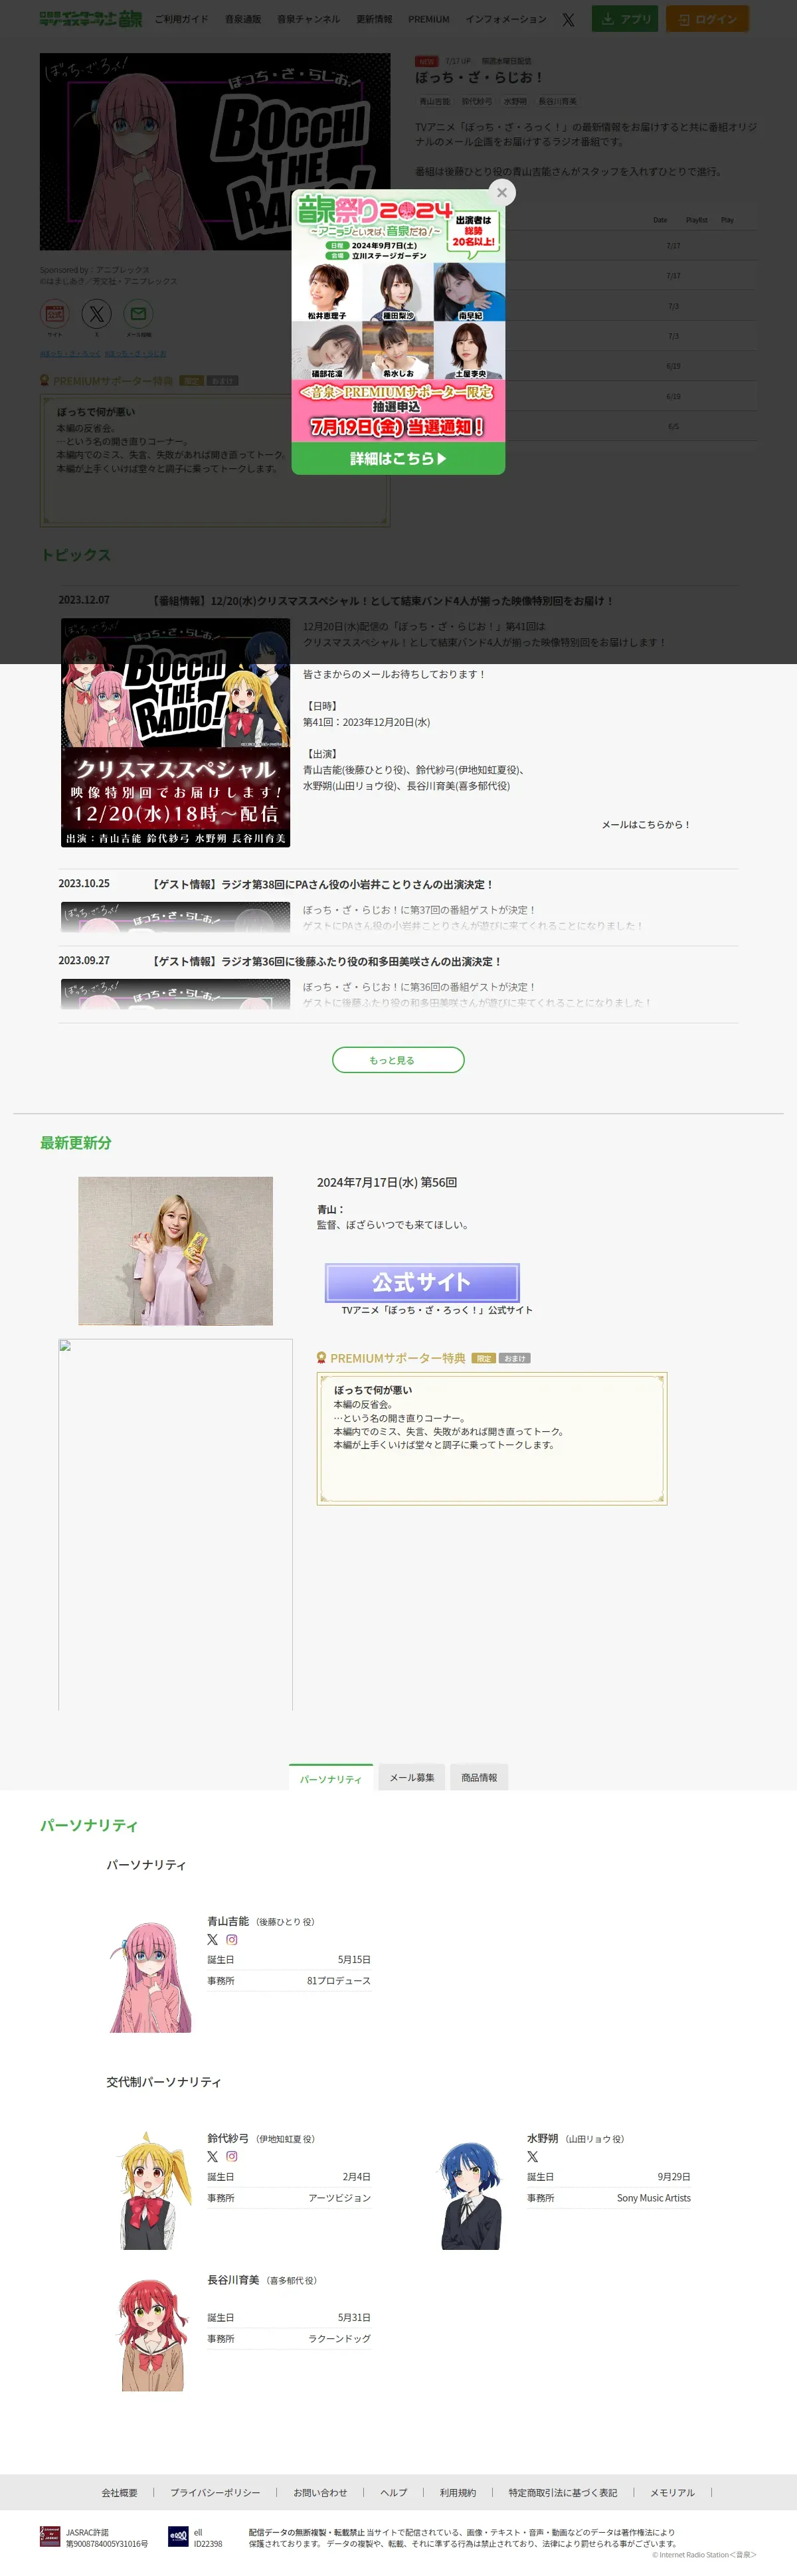Switch to the メール募集 tab
Screen dimensions: 797x2576
pos(412,1777)
